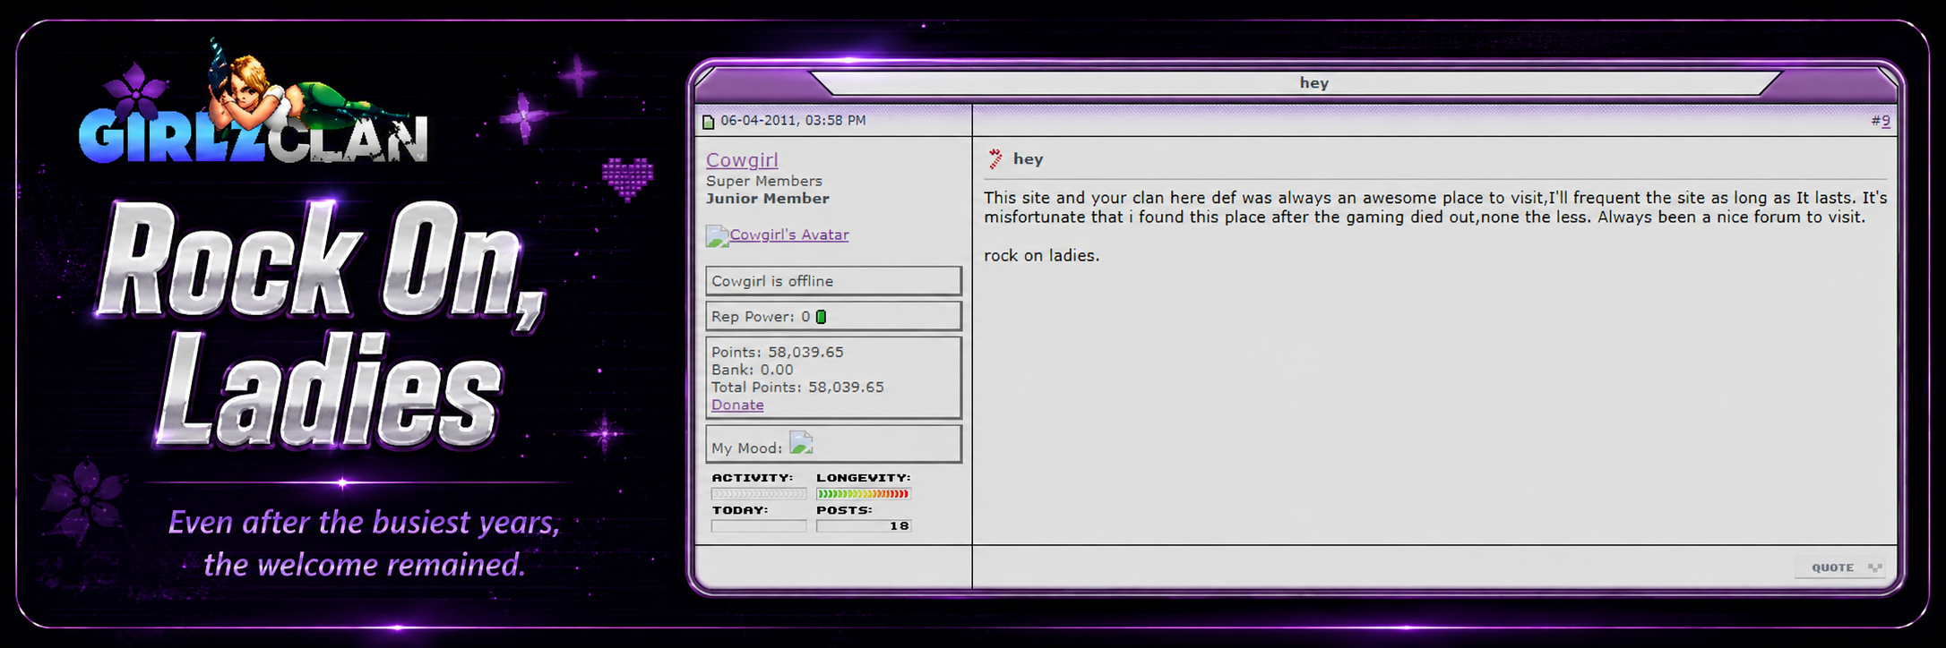The image size is (1946, 648).
Task: Open Cowgirl's user profile link
Action: (x=742, y=160)
